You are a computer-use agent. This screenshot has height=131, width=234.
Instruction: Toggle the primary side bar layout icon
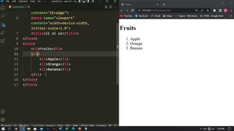pos(80,1)
